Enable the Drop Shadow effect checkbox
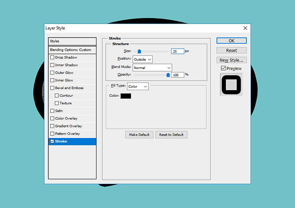Screen dimensions: 295x208 tap(52, 58)
